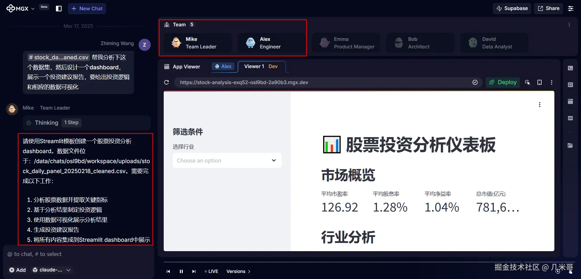Click the AI assistant icon next to Deploy
Viewport: 581px width, 279px height.
coord(527,82)
